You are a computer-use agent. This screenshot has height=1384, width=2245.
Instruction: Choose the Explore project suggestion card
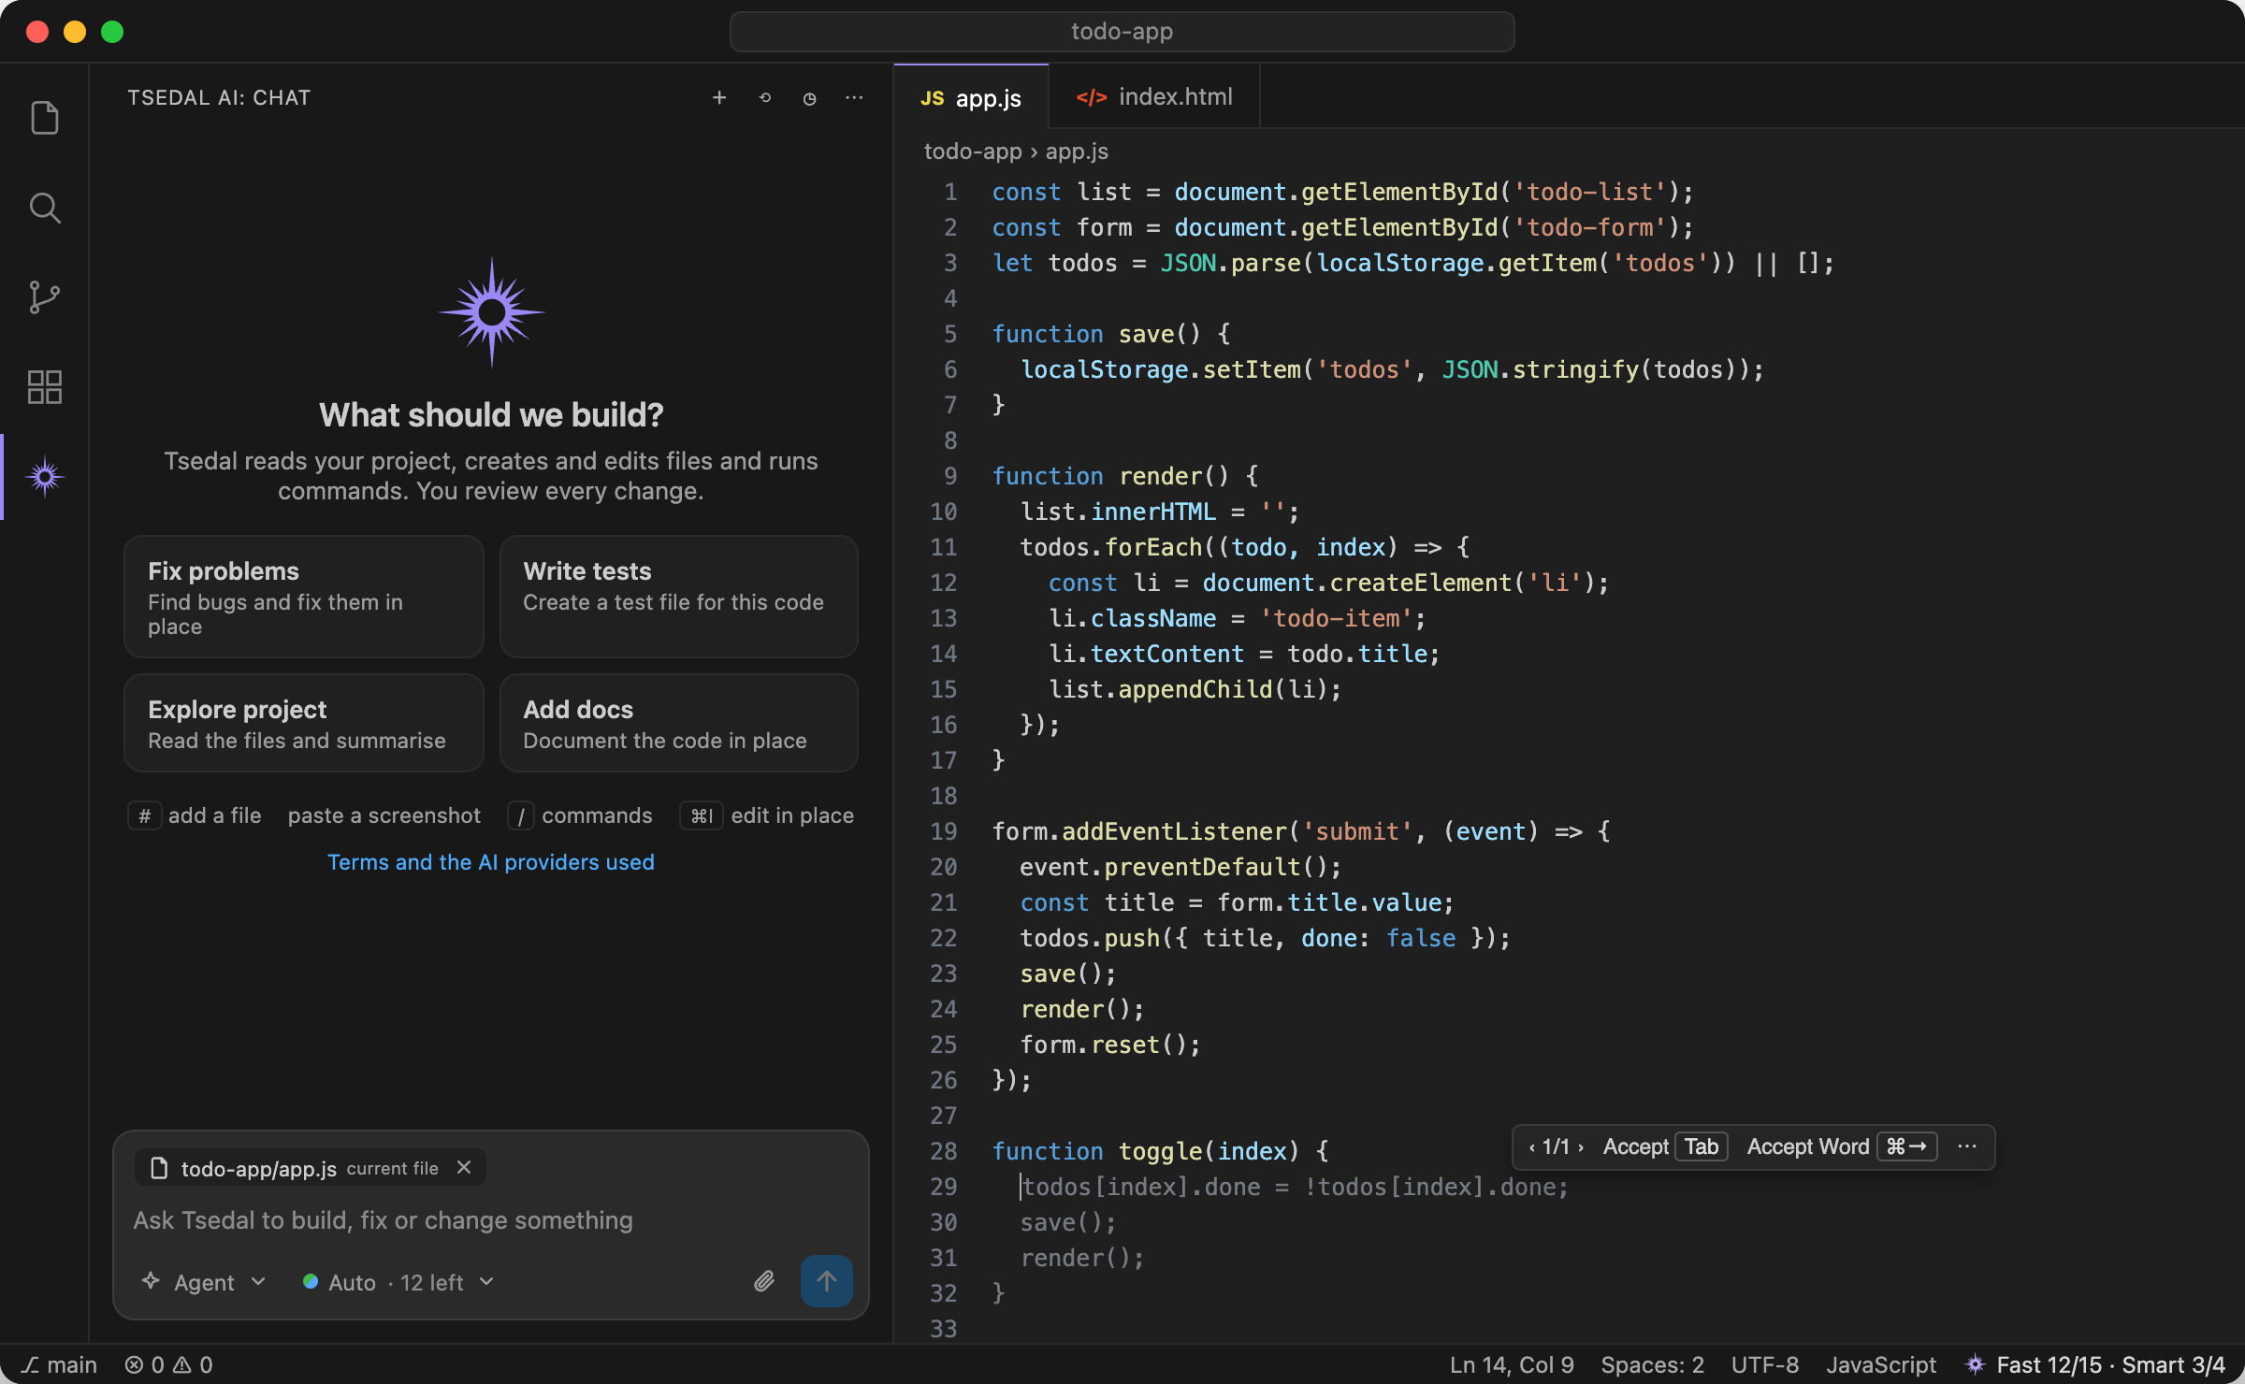303,723
